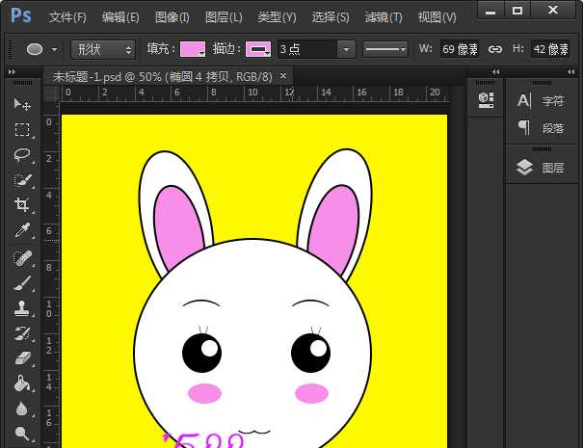Viewport: 583px width, 448px height.
Task: Open the 字符 character panel
Action: pyautogui.click(x=542, y=100)
